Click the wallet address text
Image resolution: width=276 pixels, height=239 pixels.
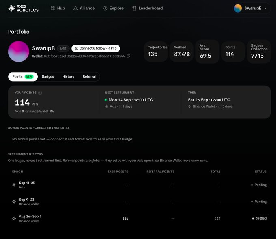coord(84,56)
